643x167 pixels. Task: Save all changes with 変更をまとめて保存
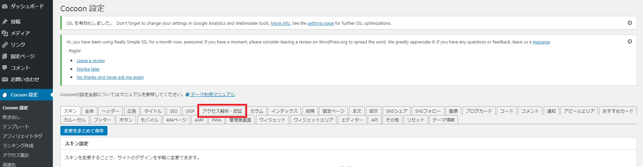84,131
